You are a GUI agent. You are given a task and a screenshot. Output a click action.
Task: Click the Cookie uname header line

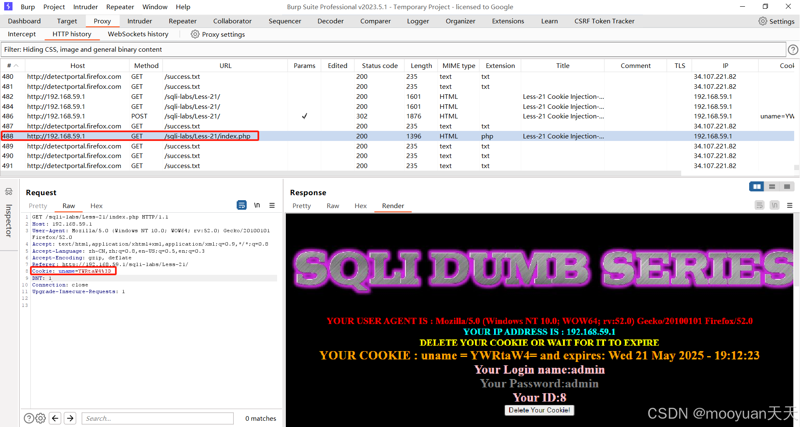(x=72, y=271)
